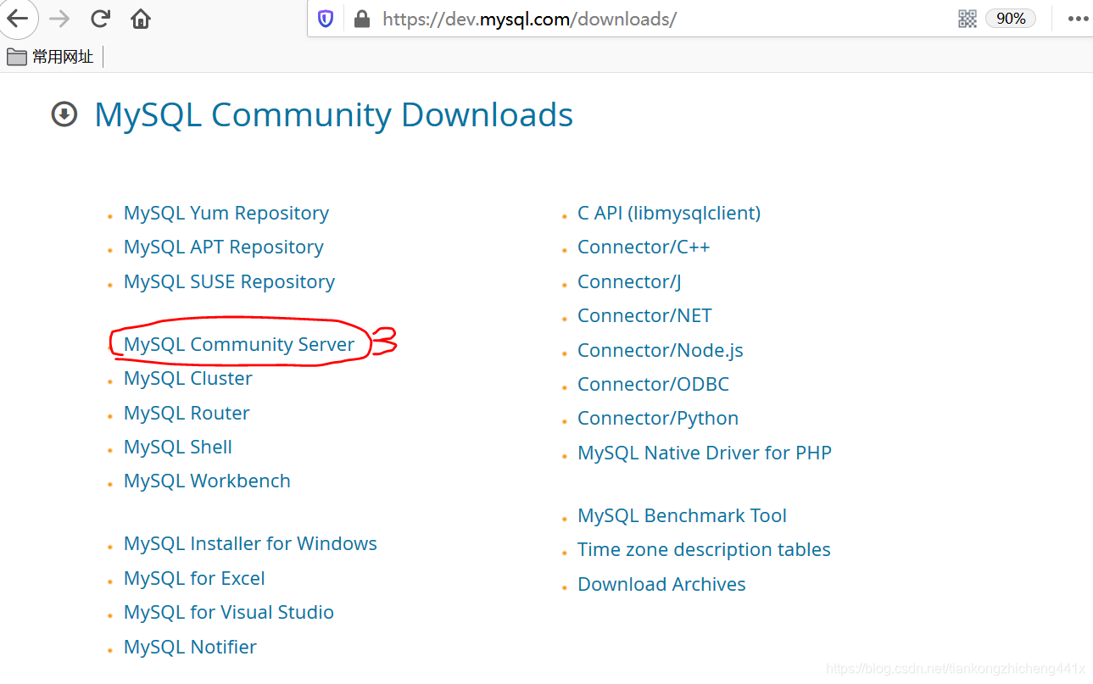Open Time zone description tables link
1093x684 pixels.
704,549
